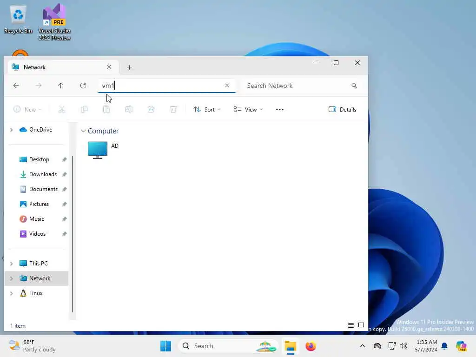
Task: Maximize the File Explorer window
Action: point(336,63)
